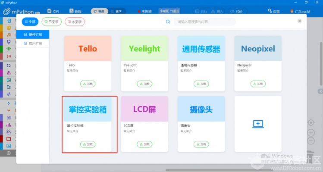323x172 pixels.
Task: Click the 刷入 flash button
Action: (x=217, y=11)
